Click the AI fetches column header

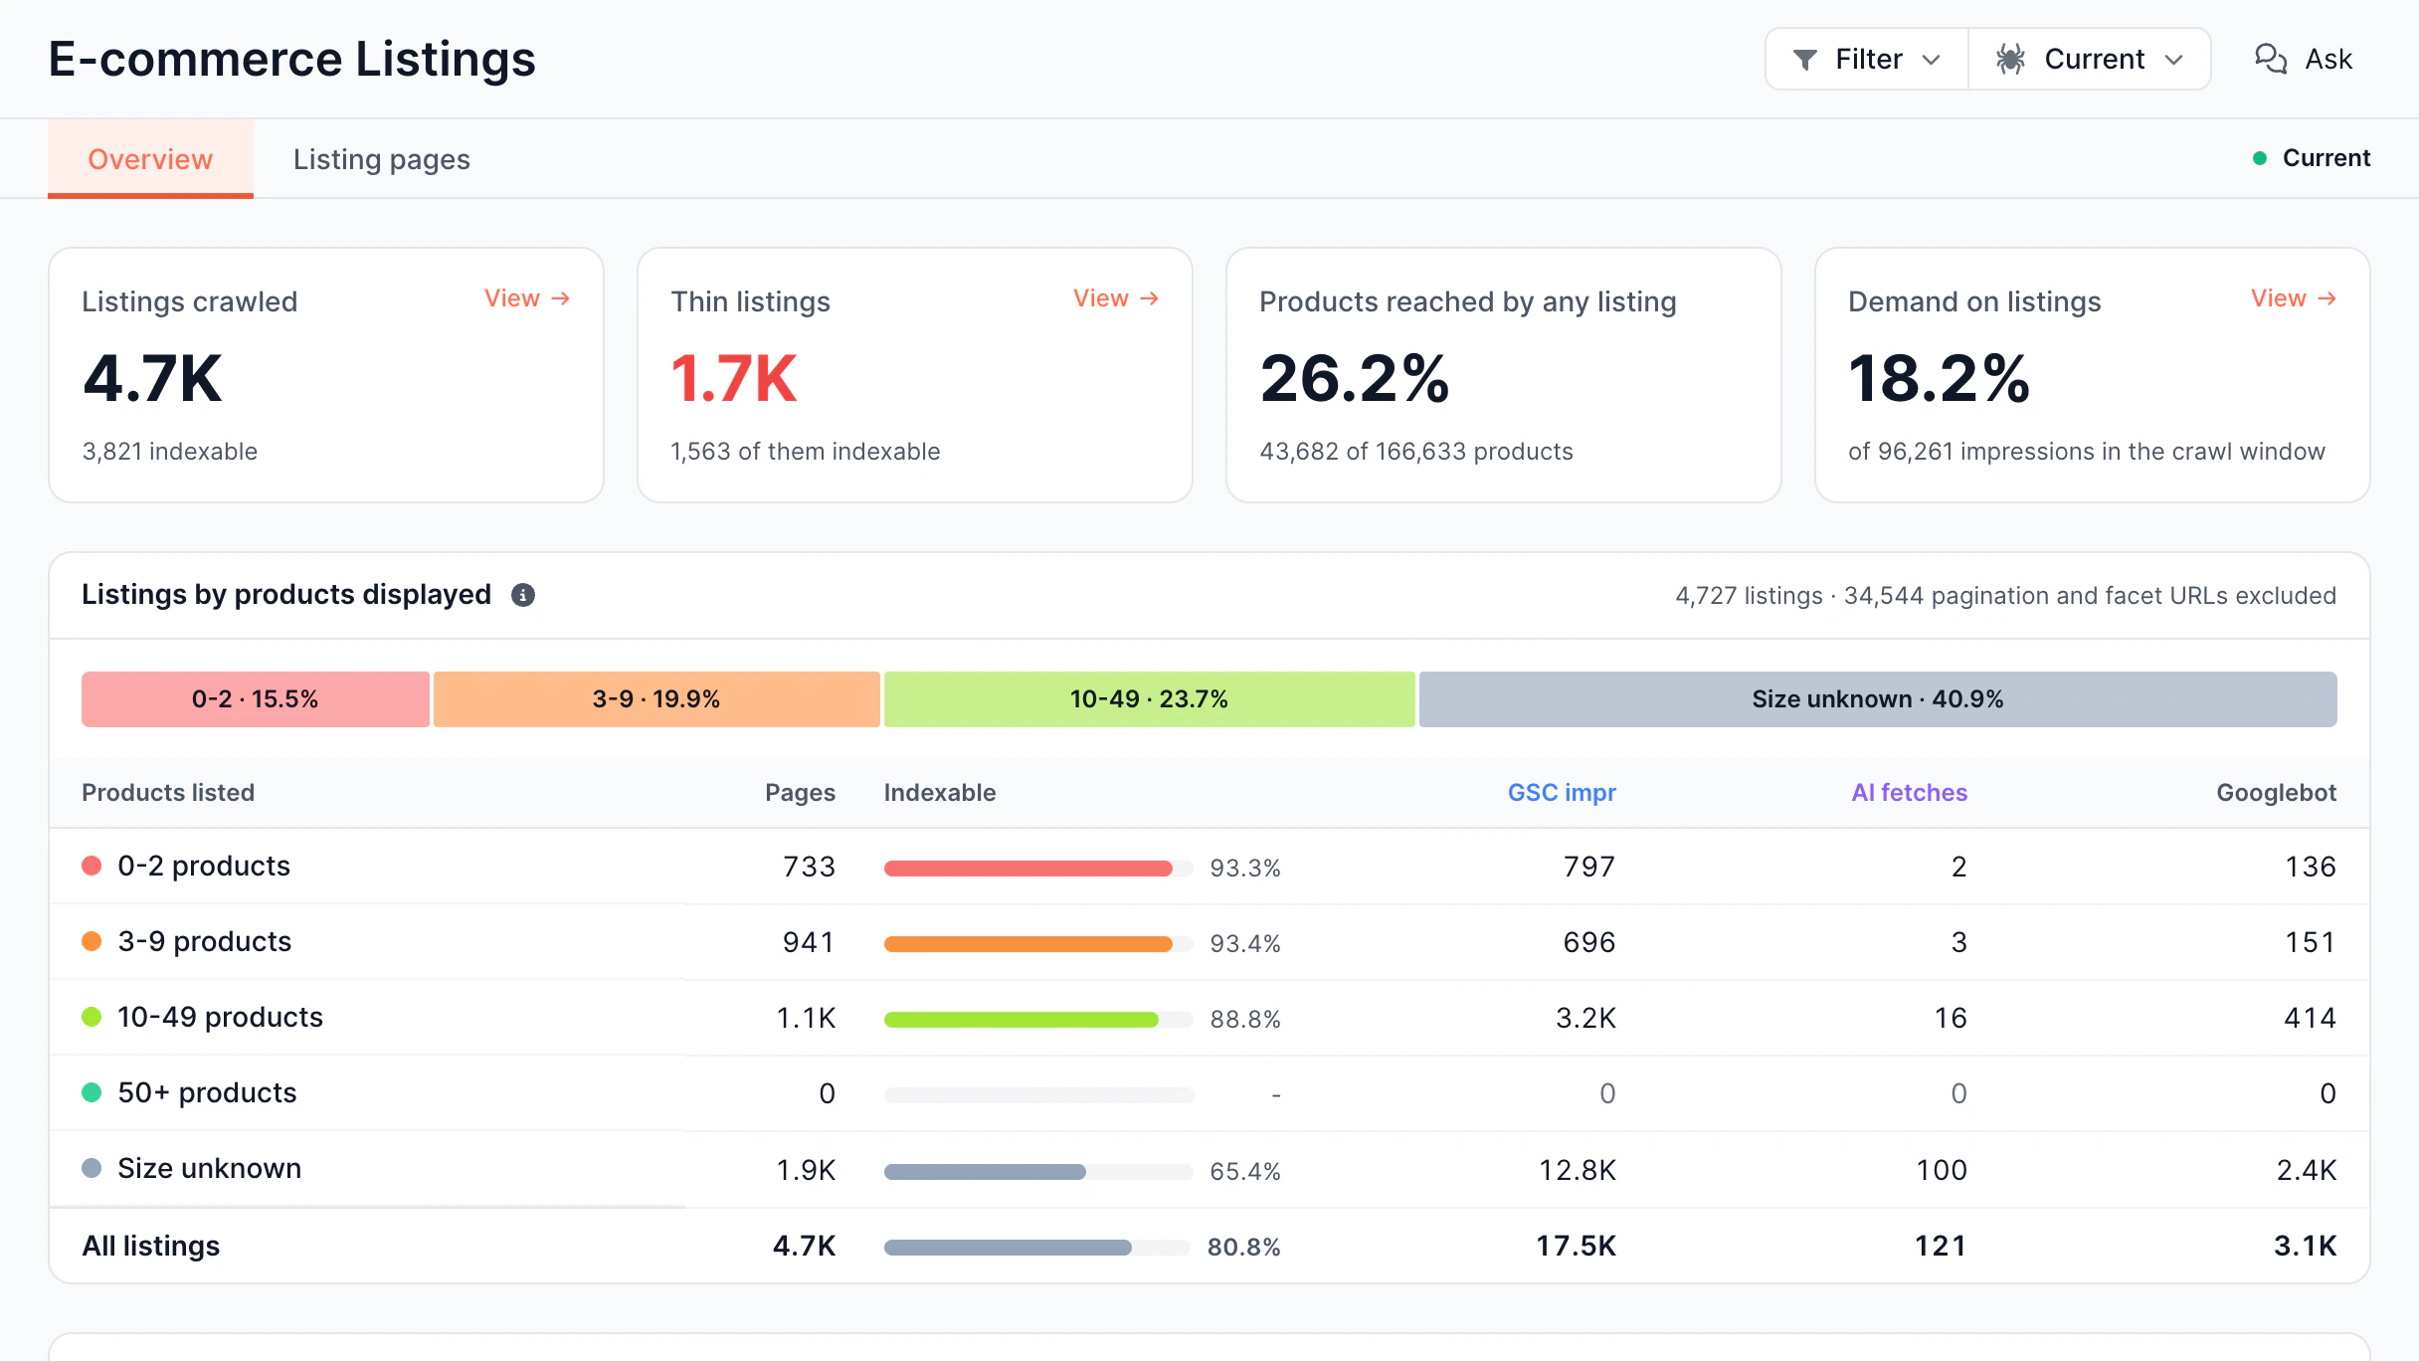tap(1910, 793)
